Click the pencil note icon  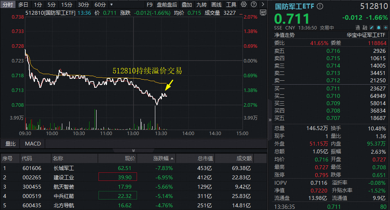click(371, 28)
